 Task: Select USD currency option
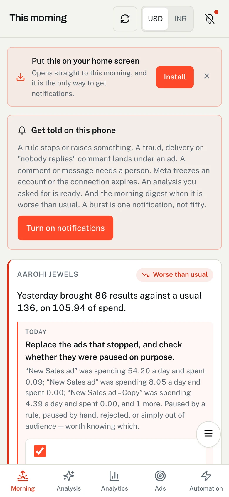coord(155,19)
